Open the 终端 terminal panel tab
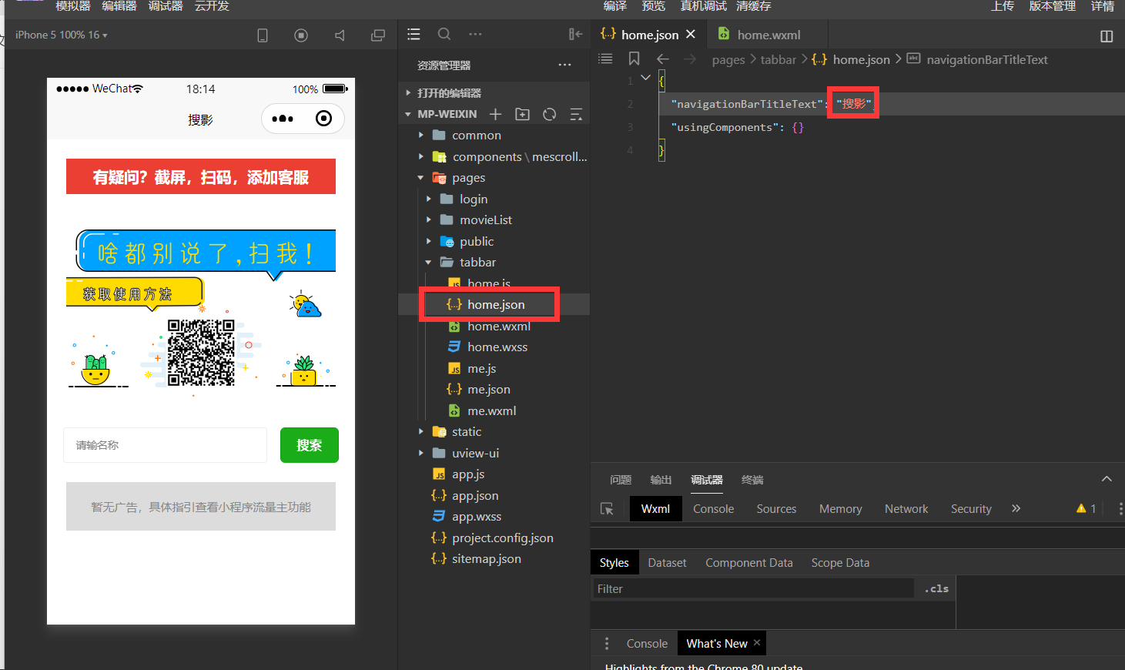The image size is (1125, 670). [x=752, y=480]
